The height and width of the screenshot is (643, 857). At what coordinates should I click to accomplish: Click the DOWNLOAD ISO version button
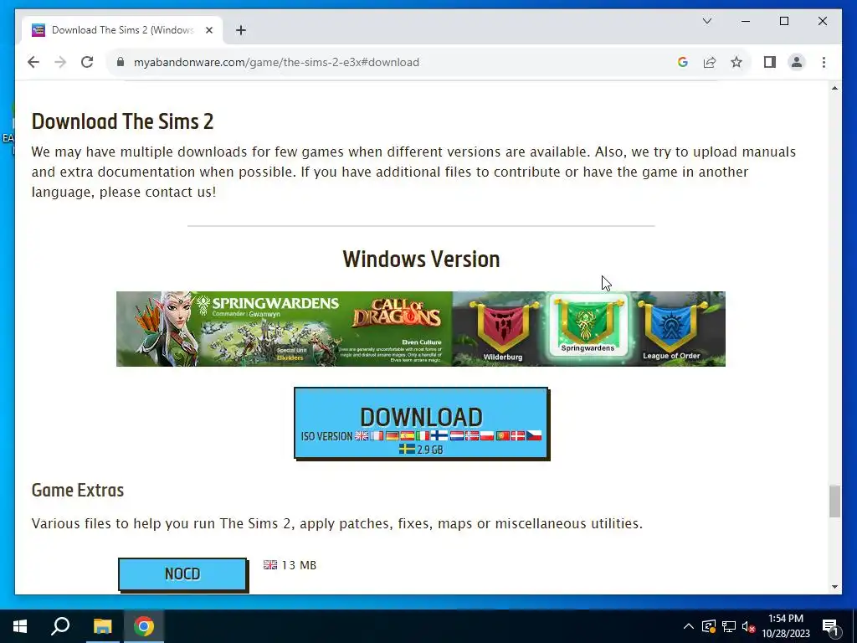click(x=422, y=424)
